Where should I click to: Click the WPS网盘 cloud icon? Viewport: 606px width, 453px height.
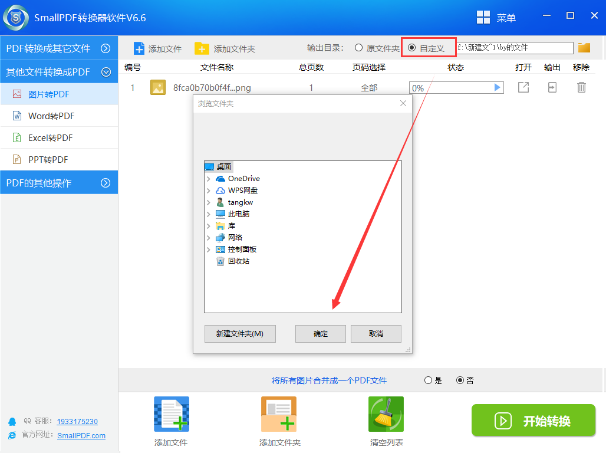pyautogui.click(x=220, y=191)
